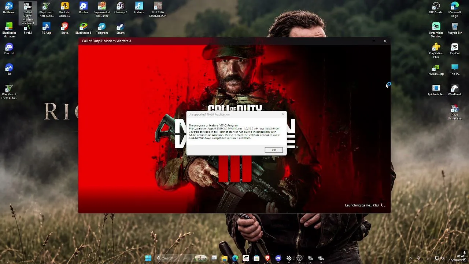Click OK in the Unsupported 16-Bit Application dialog
469x264 pixels.
coord(274,150)
